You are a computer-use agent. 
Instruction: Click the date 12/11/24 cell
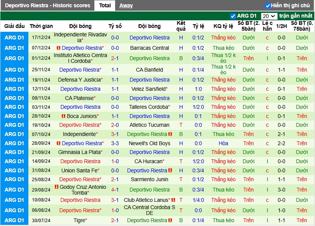pos(41,89)
